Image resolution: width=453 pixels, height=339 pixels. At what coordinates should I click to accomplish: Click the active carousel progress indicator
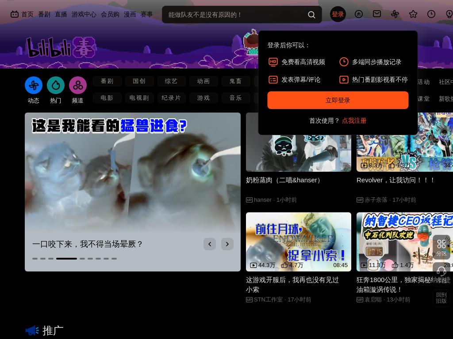[x=66, y=259]
